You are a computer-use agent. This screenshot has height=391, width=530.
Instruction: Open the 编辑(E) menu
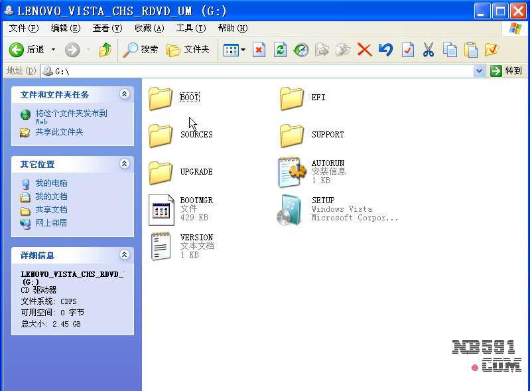66,28
